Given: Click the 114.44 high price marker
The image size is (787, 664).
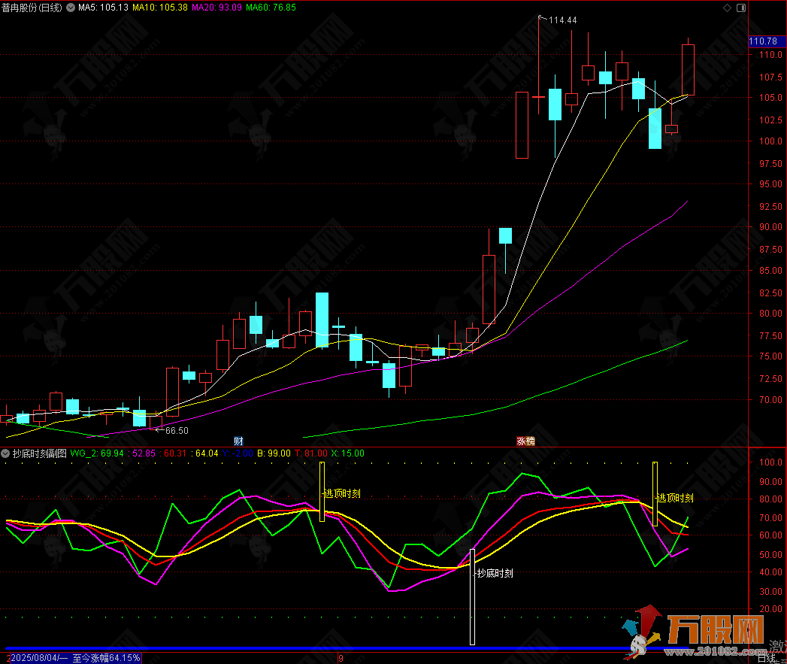Looking at the screenshot, I should pos(562,20).
